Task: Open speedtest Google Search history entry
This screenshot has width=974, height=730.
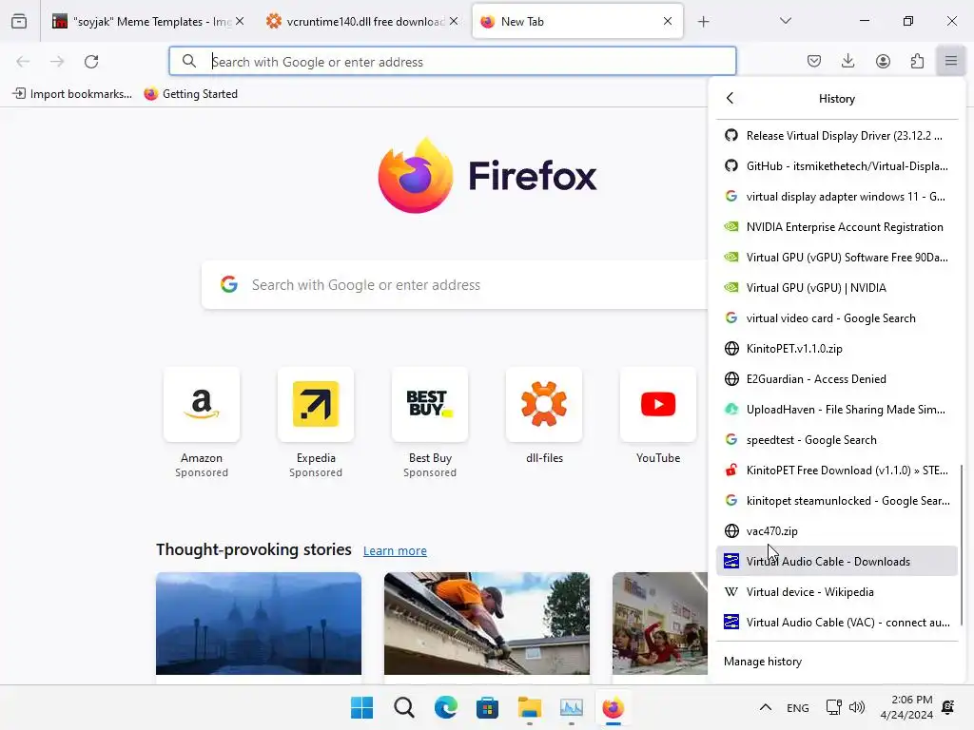Action: point(837,439)
